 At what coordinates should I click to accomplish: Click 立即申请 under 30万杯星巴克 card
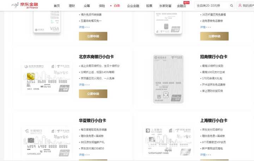click(x=214, y=36)
